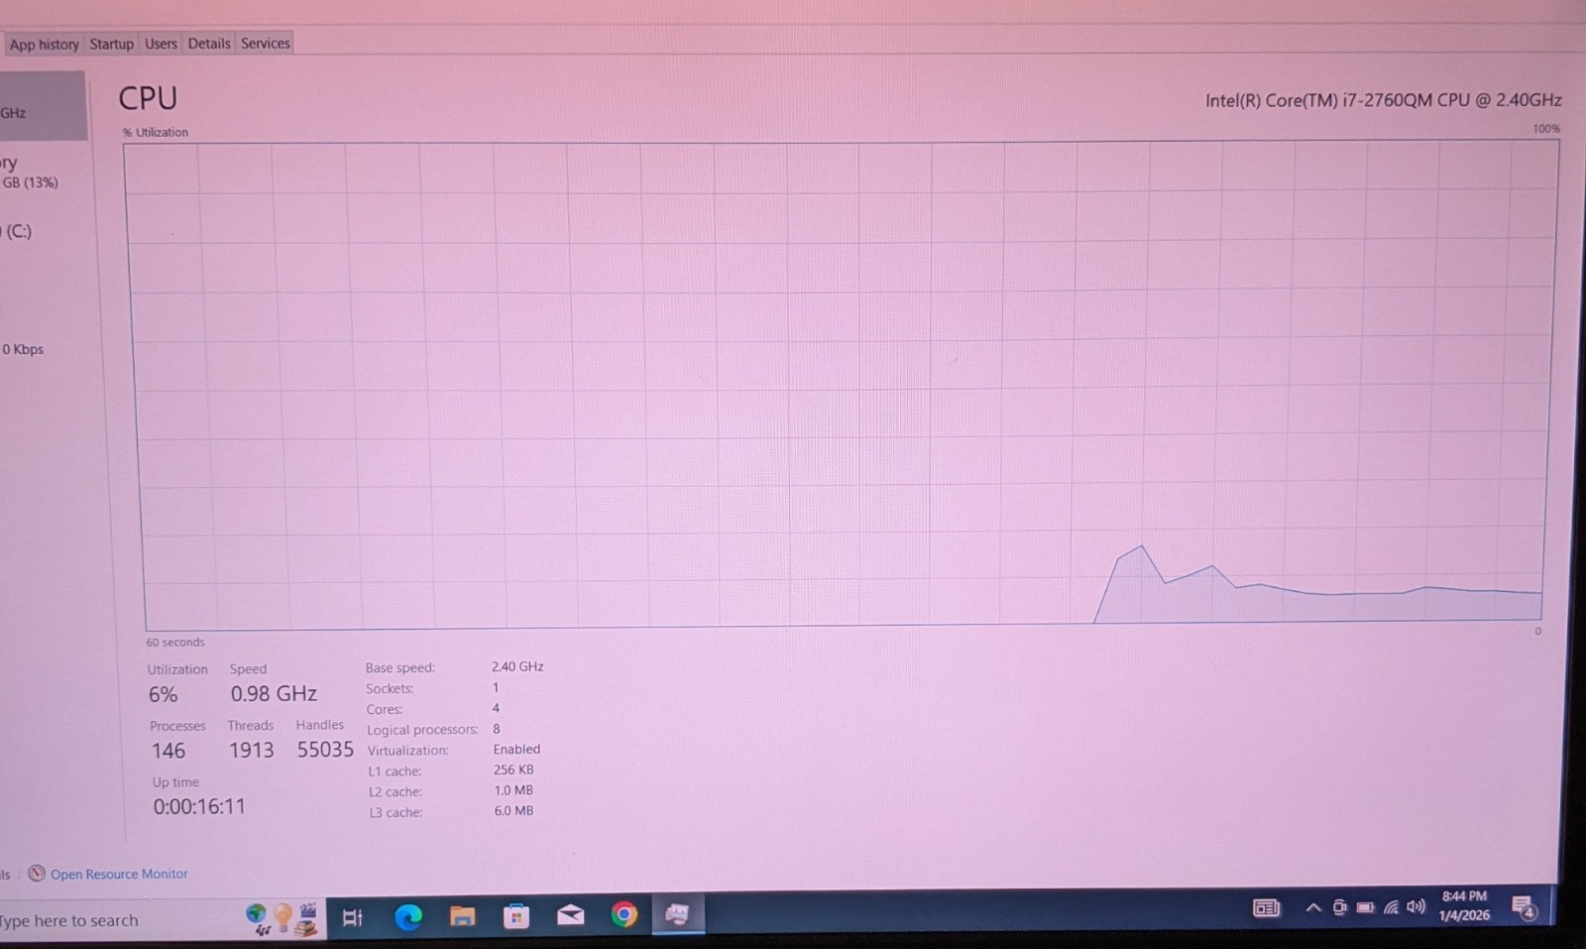Click the Virtualization Enabled value
Image resolution: width=1586 pixels, height=949 pixels.
click(x=516, y=750)
